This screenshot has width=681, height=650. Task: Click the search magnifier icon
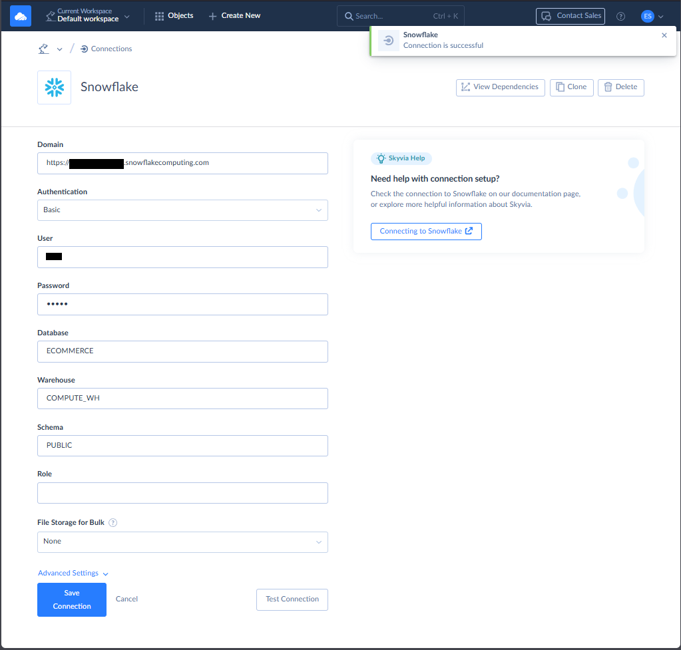[349, 17]
